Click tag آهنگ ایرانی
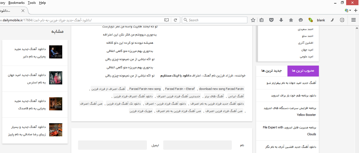The image size is (359, 153). coord(236,96)
